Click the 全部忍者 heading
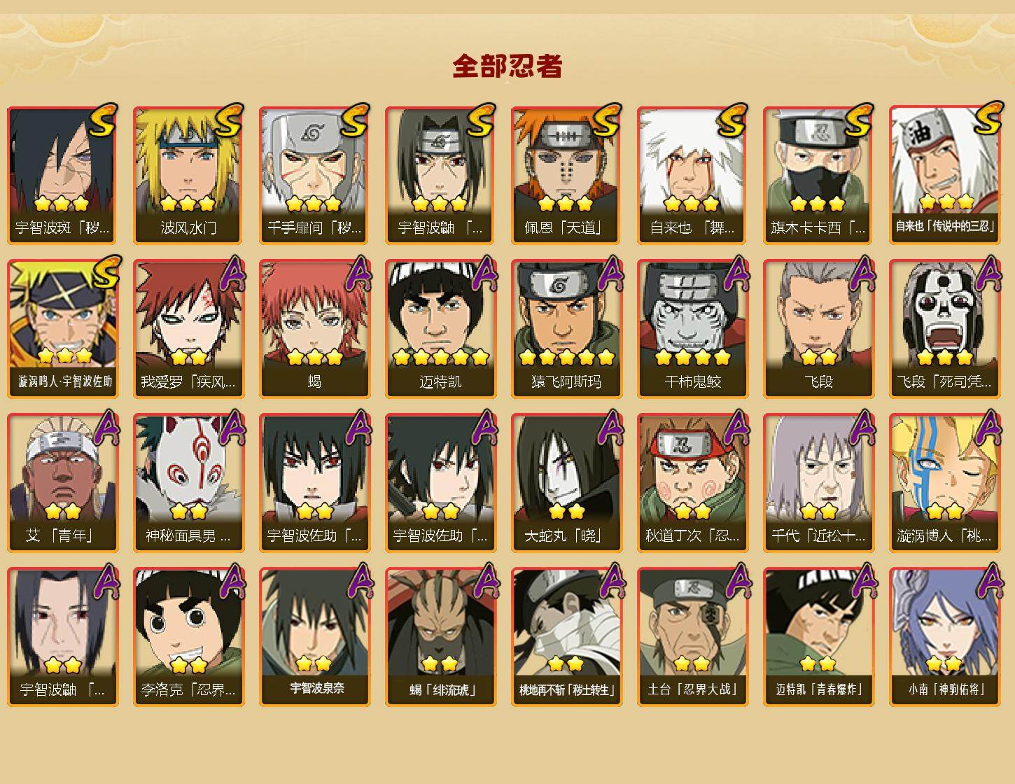 pyautogui.click(x=507, y=66)
